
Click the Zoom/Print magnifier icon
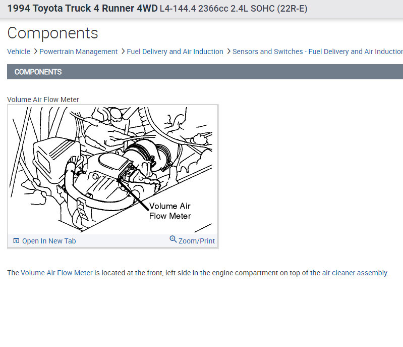pyautogui.click(x=173, y=239)
